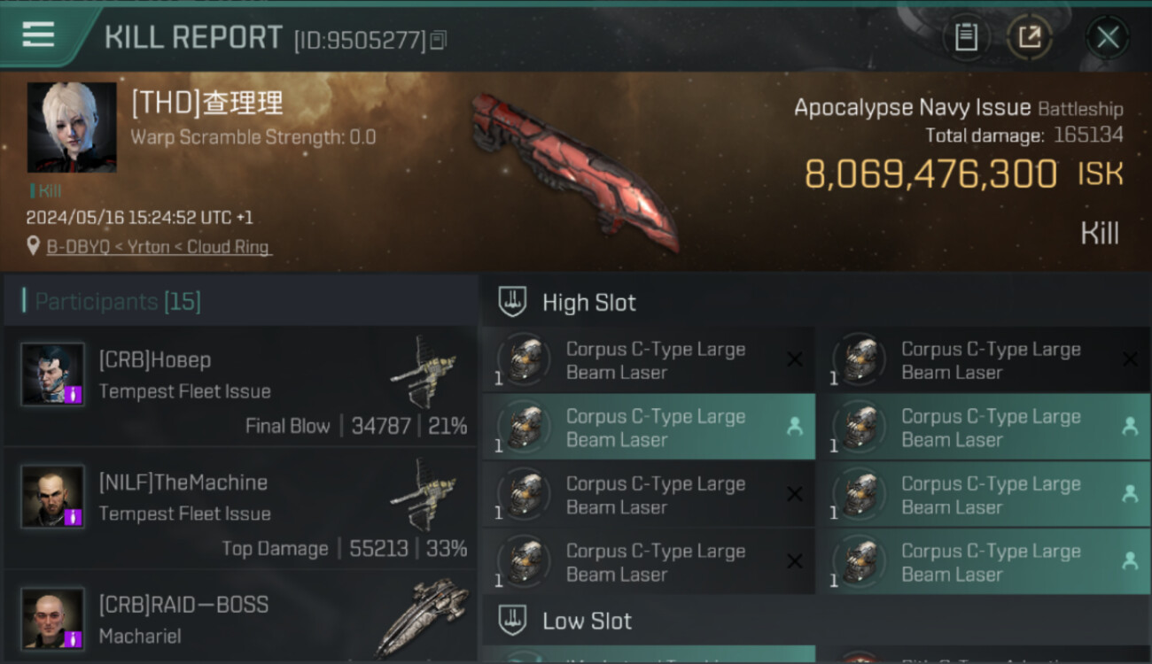1152x664 pixels.
Task: Open the B-DBYQ location link
Action: pyautogui.click(x=159, y=247)
